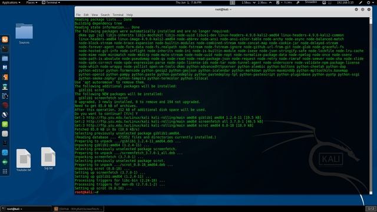Open the Terminal app menu in top bar
Image resolution: width=377 pixels, height=212 pixels.
pos(51,2)
